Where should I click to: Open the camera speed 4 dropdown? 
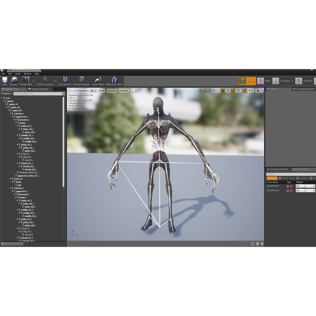pos(259,91)
